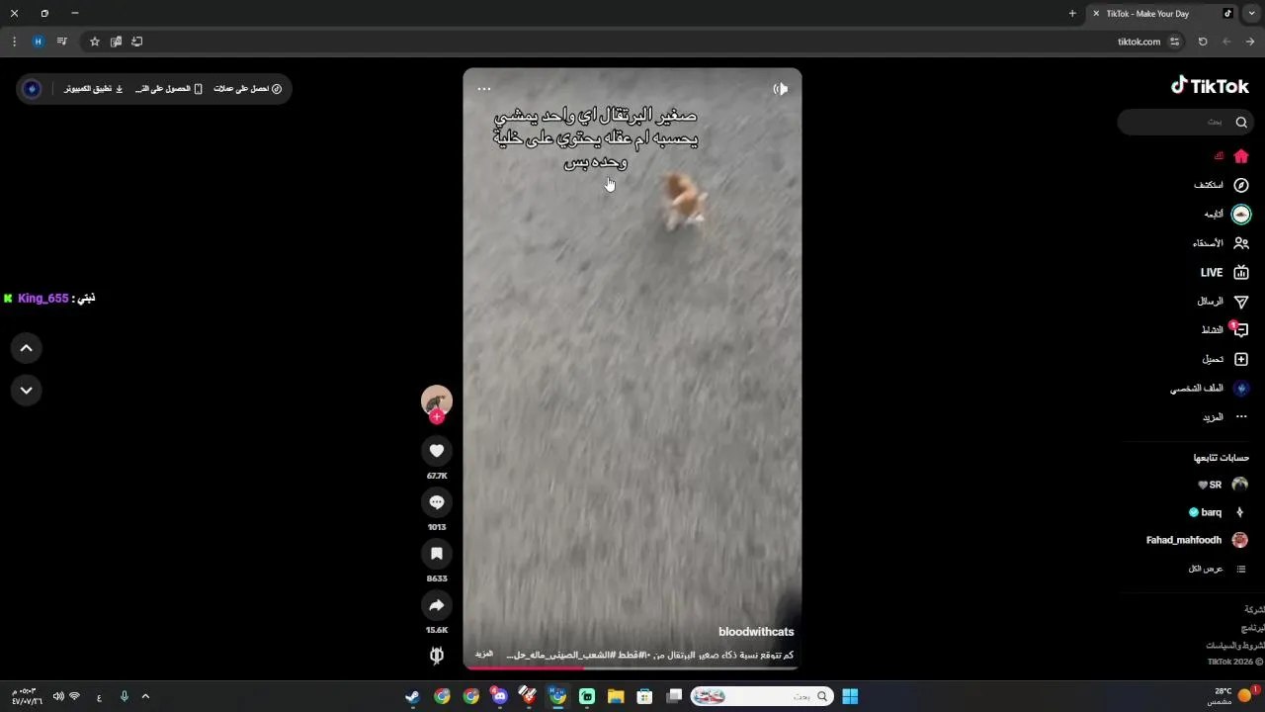This screenshot has height=712, width=1265.
Task: Open the TikTok logo home link
Action: point(1210,86)
